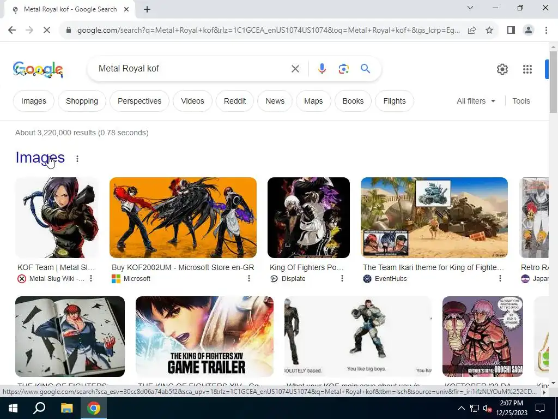Viewport: 558px width, 419px height.
Task: Open Google quick settings gear
Action: (x=502, y=69)
